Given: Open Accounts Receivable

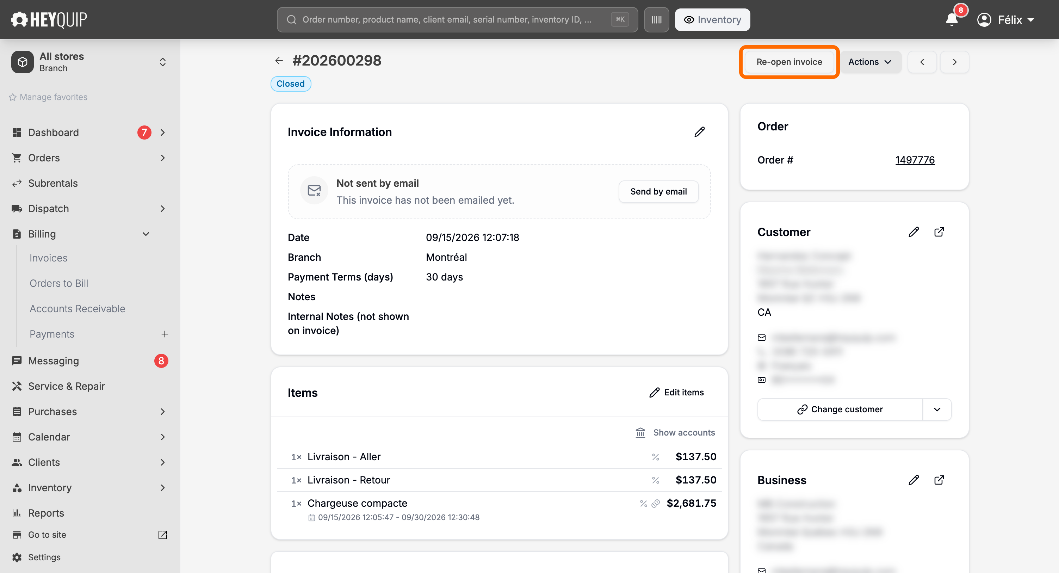Looking at the screenshot, I should [x=77, y=309].
